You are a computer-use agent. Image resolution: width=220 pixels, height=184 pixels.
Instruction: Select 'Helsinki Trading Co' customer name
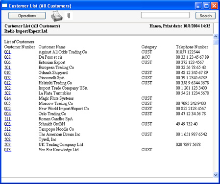click(55, 83)
